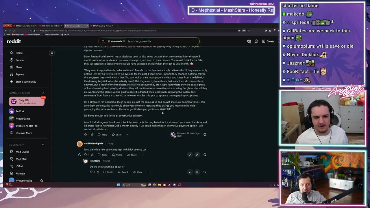Upvote IceEnigma's comment
370x208 pixels.
(91, 172)
